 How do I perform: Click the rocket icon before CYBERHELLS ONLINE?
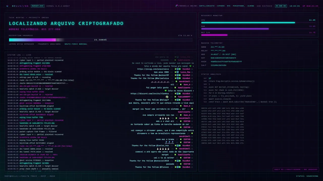(x=176, y=6)
